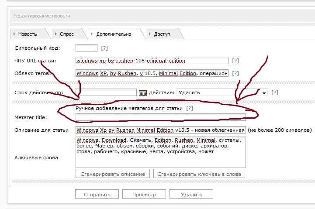Open the Действие dropdown showing Удалить

(222, 93)
